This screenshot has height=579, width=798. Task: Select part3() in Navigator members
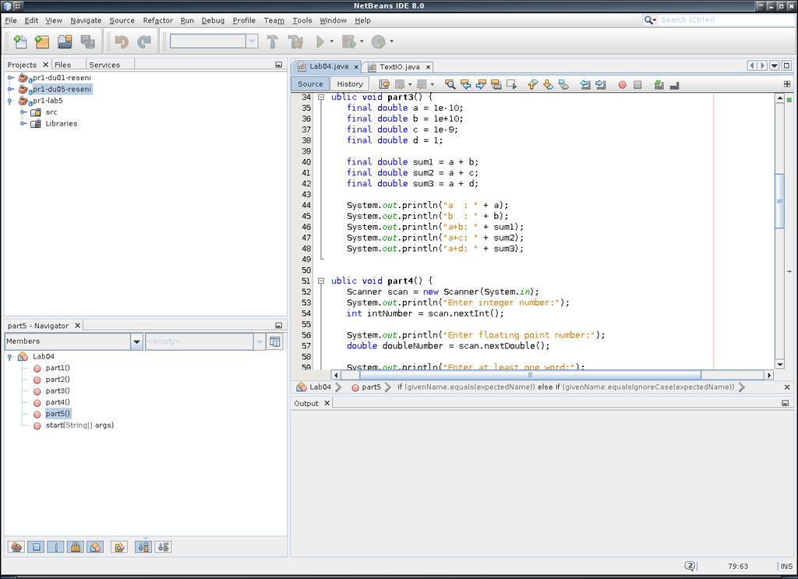[x=58, y=390]
